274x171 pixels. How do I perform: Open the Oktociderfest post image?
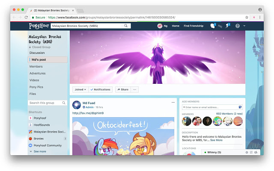123,136
